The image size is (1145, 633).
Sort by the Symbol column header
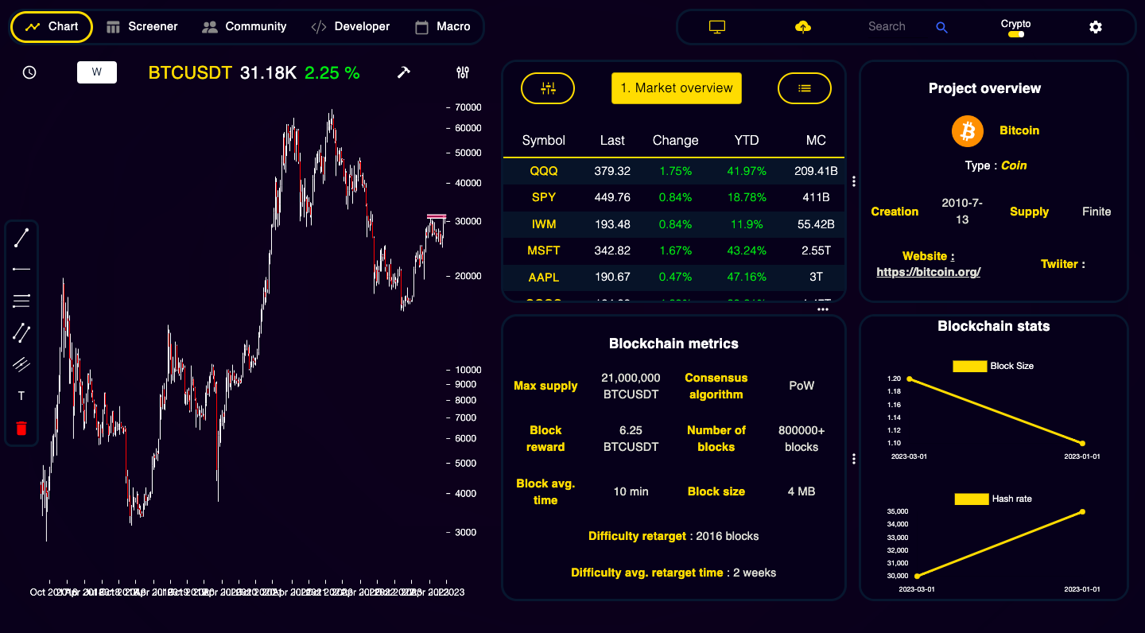[x=544, y=141]
